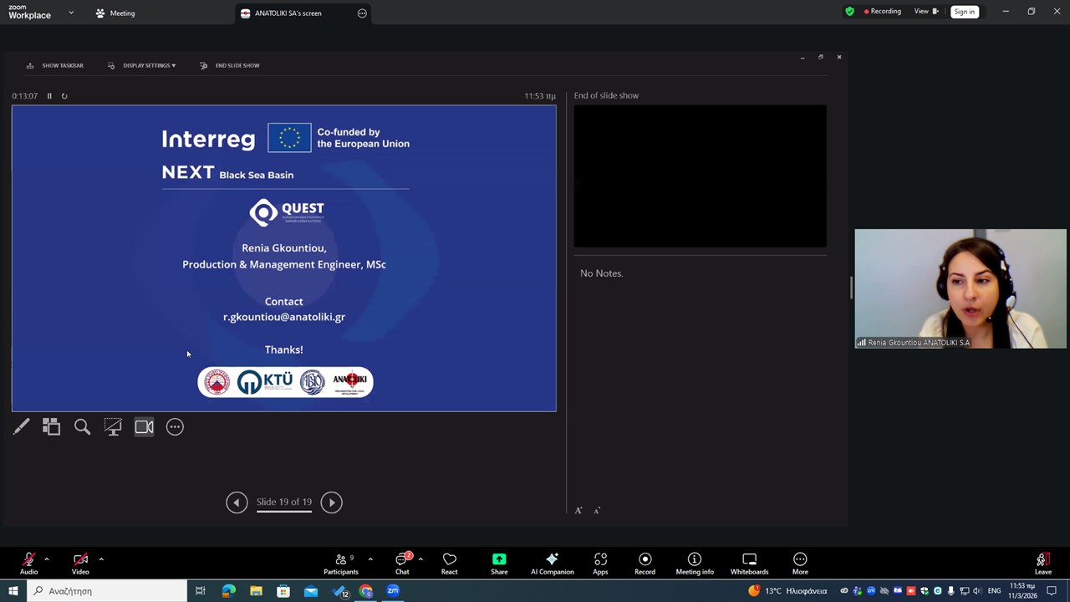Click the Sign in button
The width and height of the screenshot is (1070, 602).
(964, 12)
